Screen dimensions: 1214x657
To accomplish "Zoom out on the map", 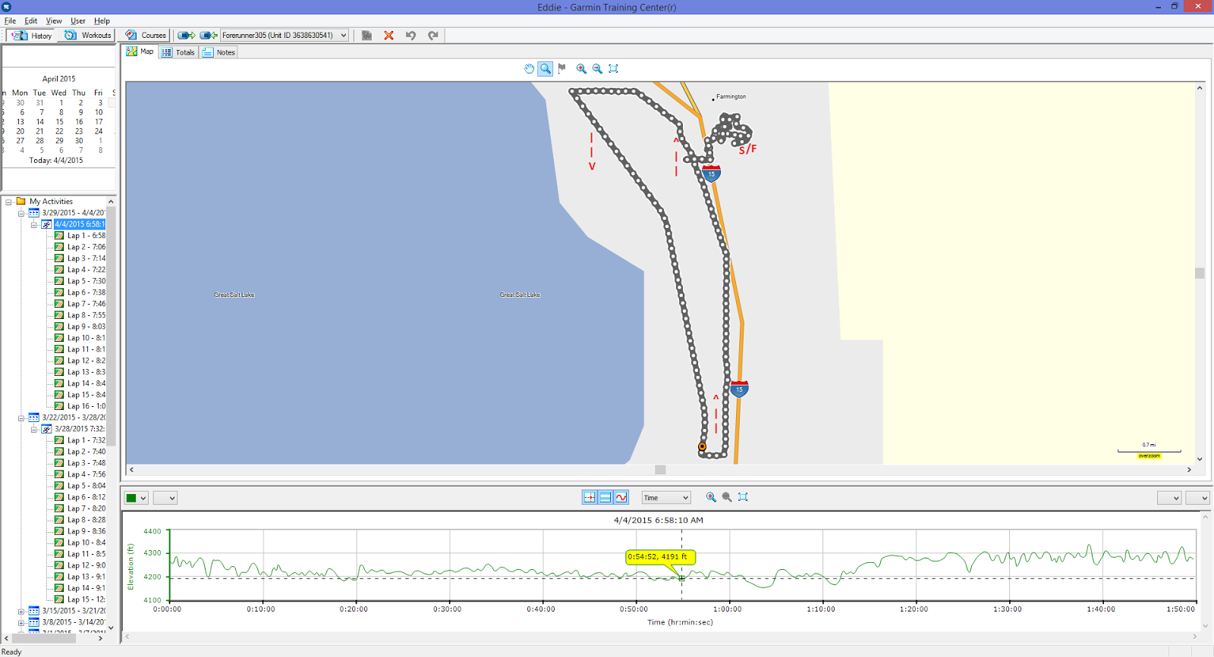I will (x=597, y=68).
